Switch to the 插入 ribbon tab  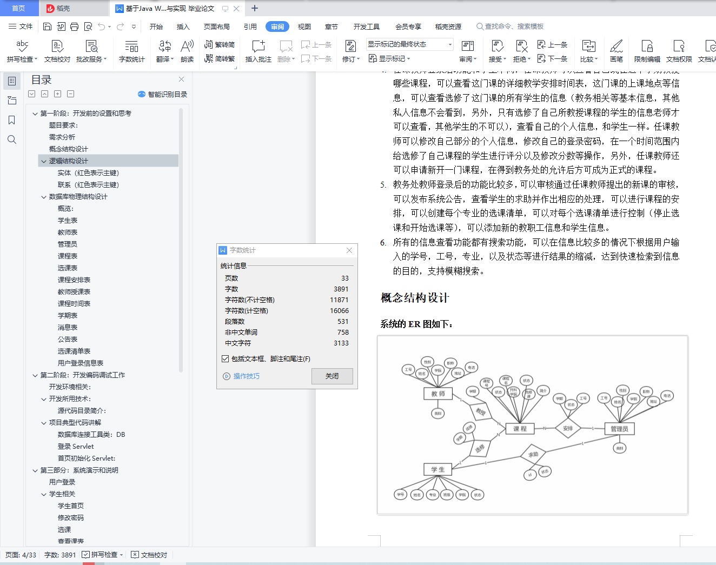(183, 26)
